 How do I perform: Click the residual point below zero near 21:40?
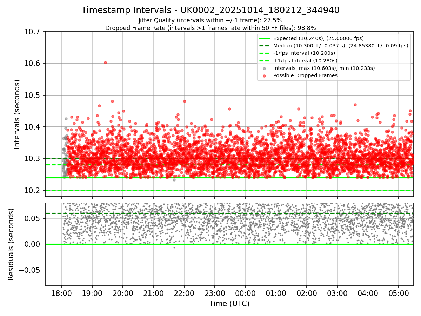coord(174,248)
